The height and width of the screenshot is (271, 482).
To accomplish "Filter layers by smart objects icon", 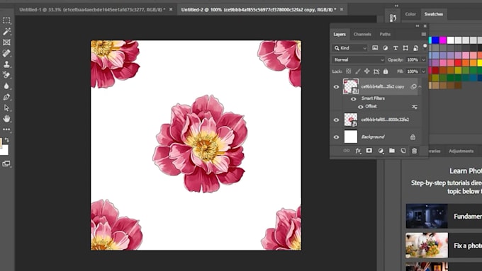I will [415, 48].
